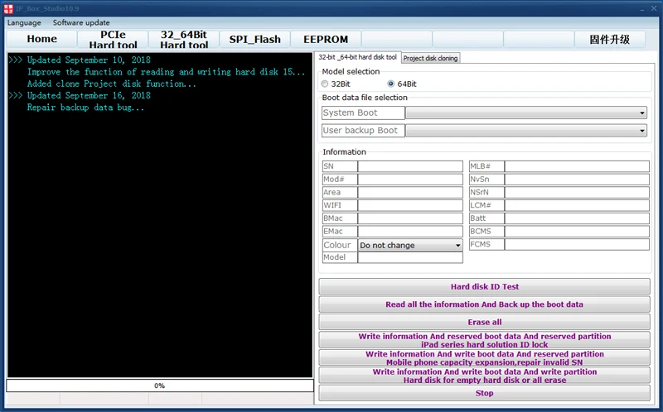
Task: Click the IP_Box_Studio app icon in title bar
Action: [8, 8]
